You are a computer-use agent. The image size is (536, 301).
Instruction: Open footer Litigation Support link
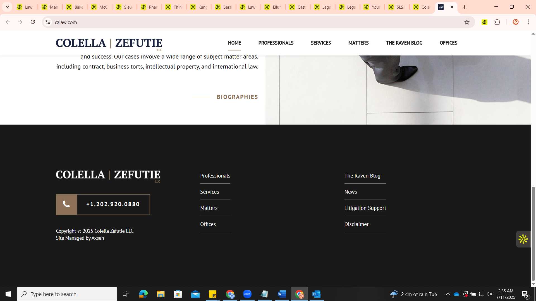(x=365, y=208)
